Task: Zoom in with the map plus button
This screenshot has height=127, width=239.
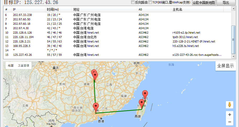Action: [230, 115]
